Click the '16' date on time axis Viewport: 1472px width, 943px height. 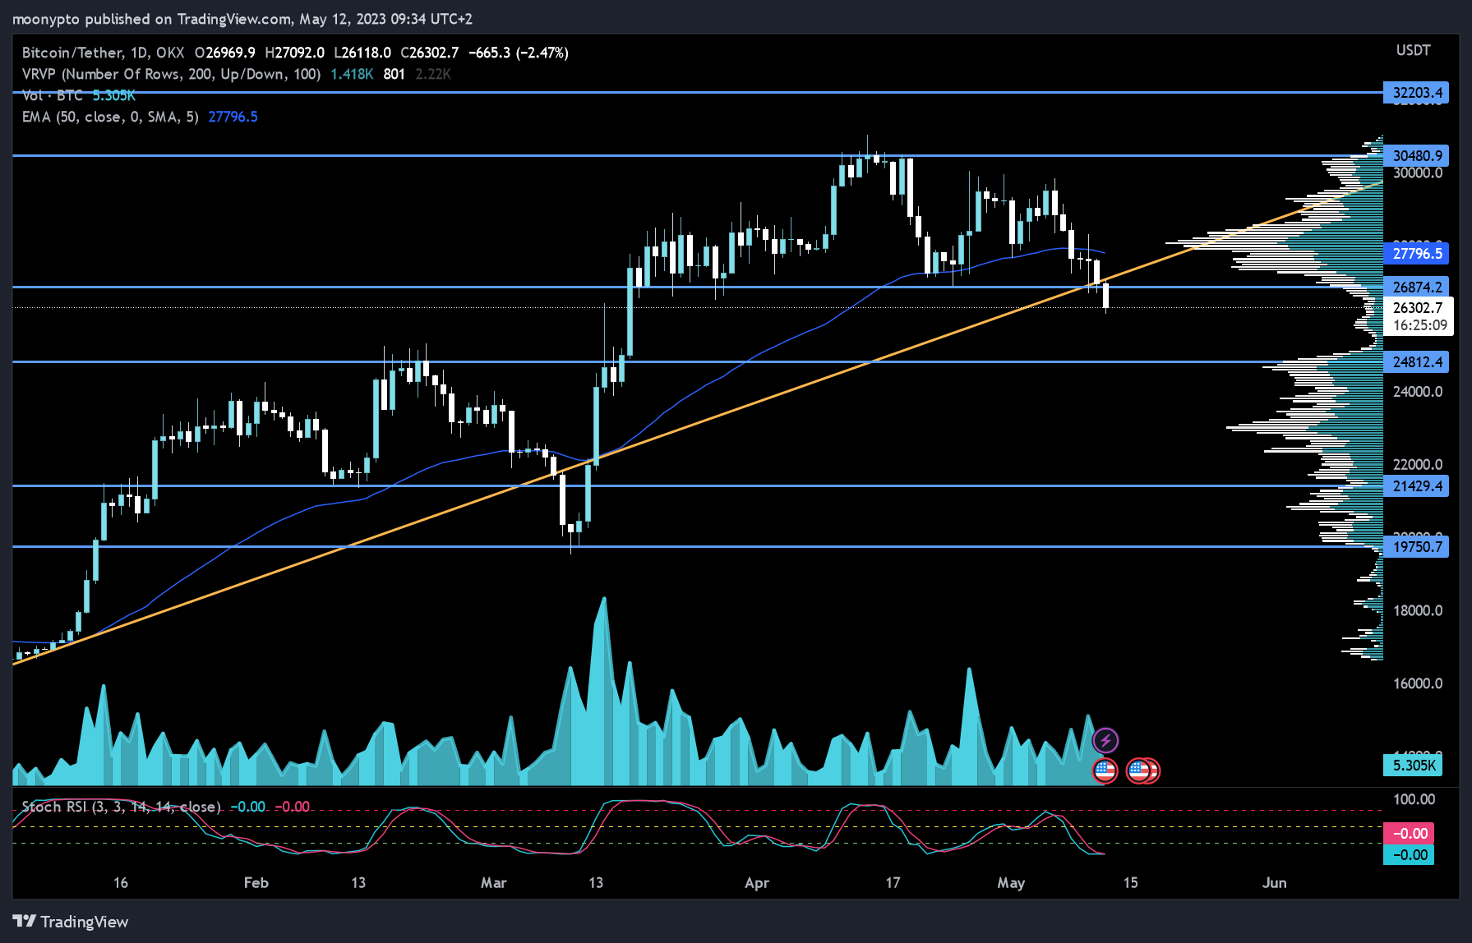121,882
